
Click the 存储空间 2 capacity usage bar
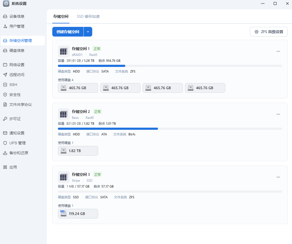tap(170, 129)
